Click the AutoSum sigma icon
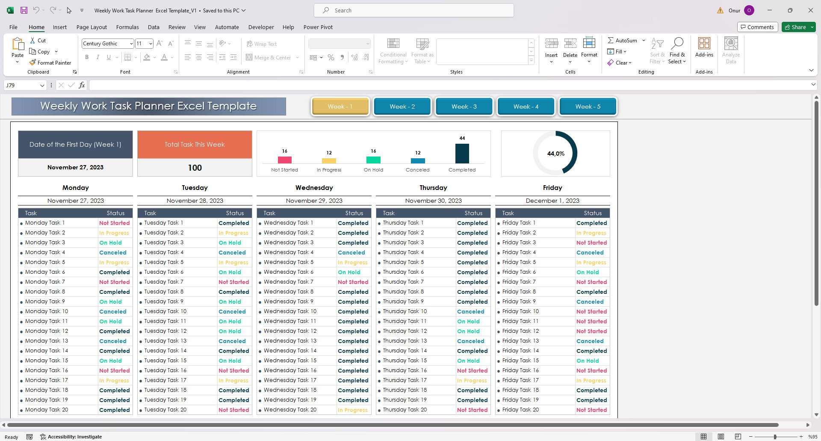This screenshot has width=821, height=441. point(611,40)
